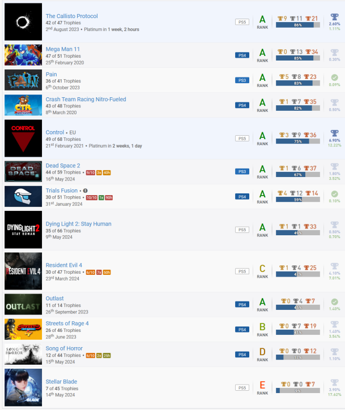
Task: Open Mega Man 11 game link
Action: [x=63, y=49]
